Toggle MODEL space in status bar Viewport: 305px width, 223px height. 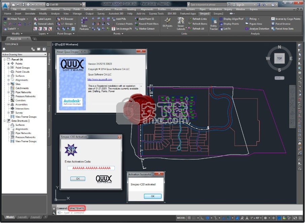181,218
